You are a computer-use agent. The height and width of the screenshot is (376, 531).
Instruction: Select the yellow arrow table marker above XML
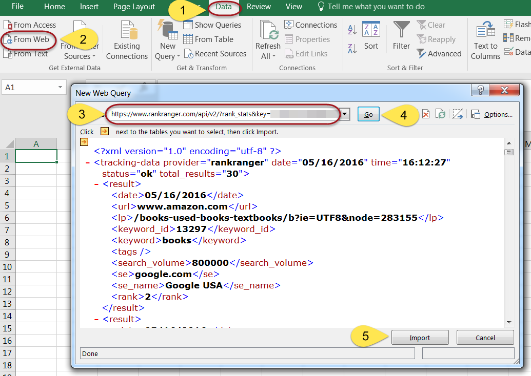[x=85, y=142]
